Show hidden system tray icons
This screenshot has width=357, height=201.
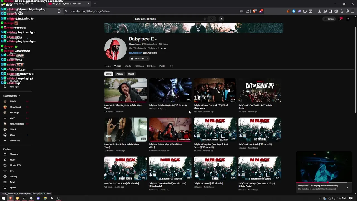[320, 198]
